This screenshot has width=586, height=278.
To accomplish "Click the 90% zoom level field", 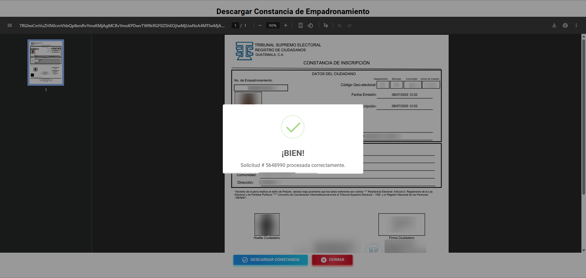I will coord(273,26).
